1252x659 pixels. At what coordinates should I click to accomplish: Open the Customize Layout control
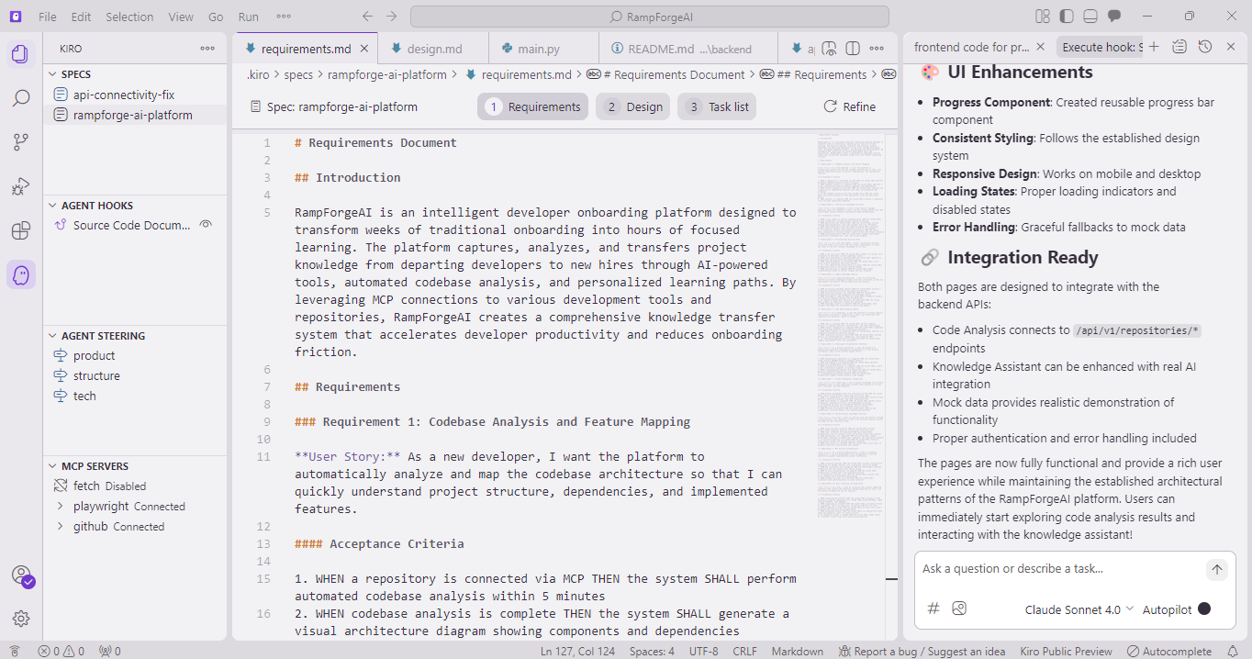point(1042,17)
